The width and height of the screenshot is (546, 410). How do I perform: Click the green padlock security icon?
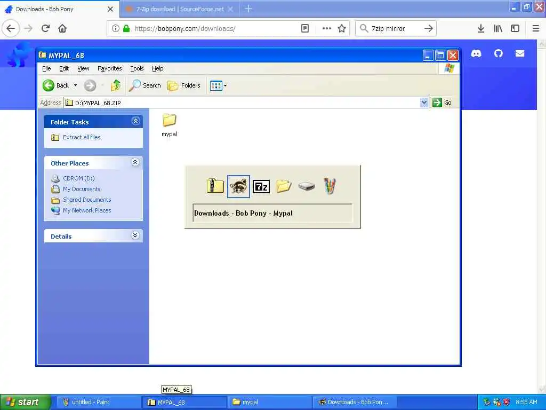click(x=126, y=28)
